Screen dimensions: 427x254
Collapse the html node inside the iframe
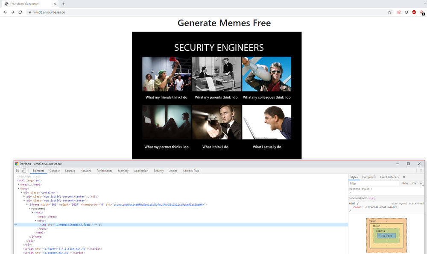click(x=32, y=213)
